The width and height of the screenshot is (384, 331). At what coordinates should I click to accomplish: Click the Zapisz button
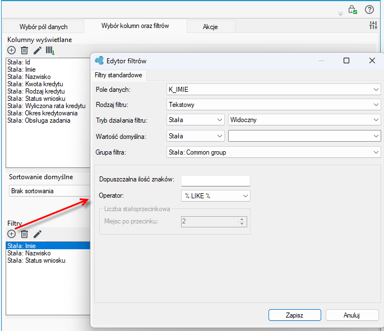coord(295,315)
